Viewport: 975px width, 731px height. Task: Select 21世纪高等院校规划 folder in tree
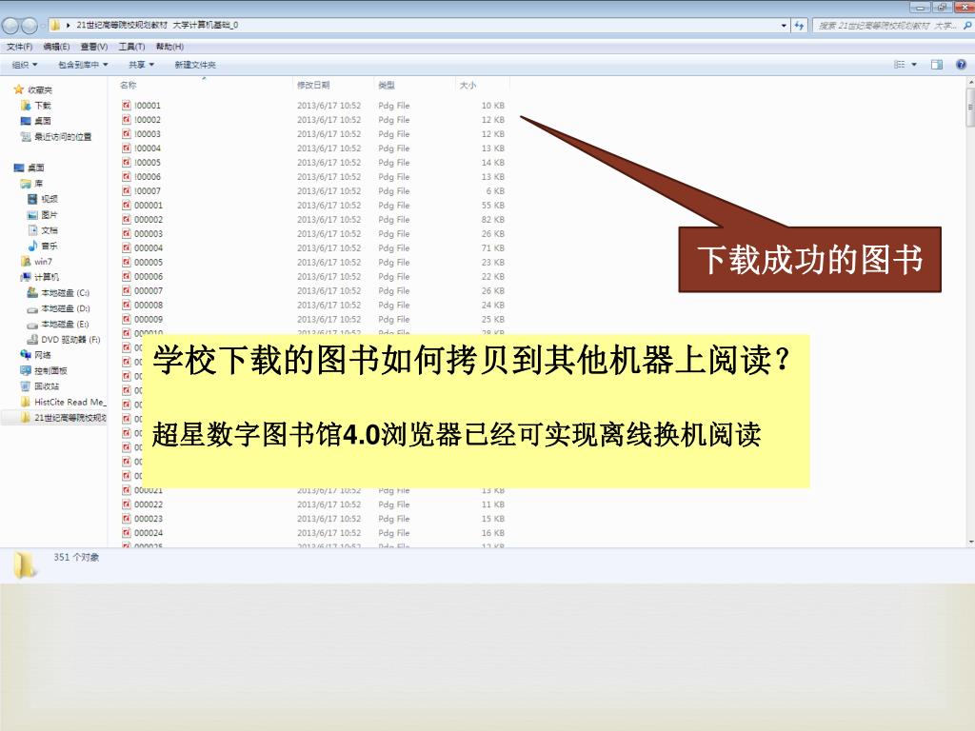tap(63, 417)
